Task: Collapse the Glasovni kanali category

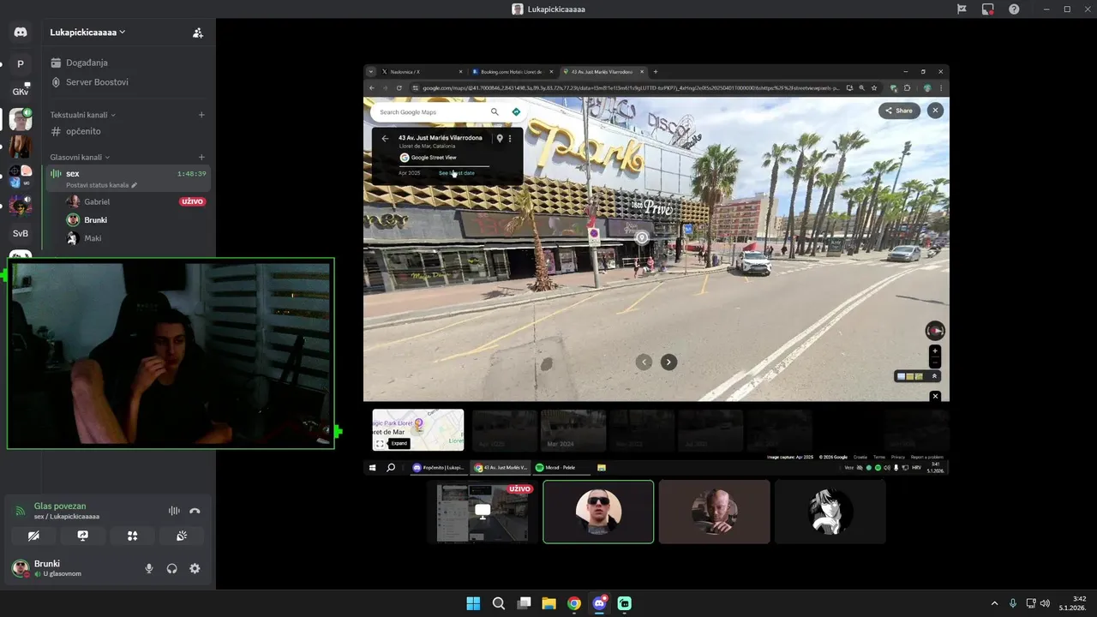Action: 80,158
